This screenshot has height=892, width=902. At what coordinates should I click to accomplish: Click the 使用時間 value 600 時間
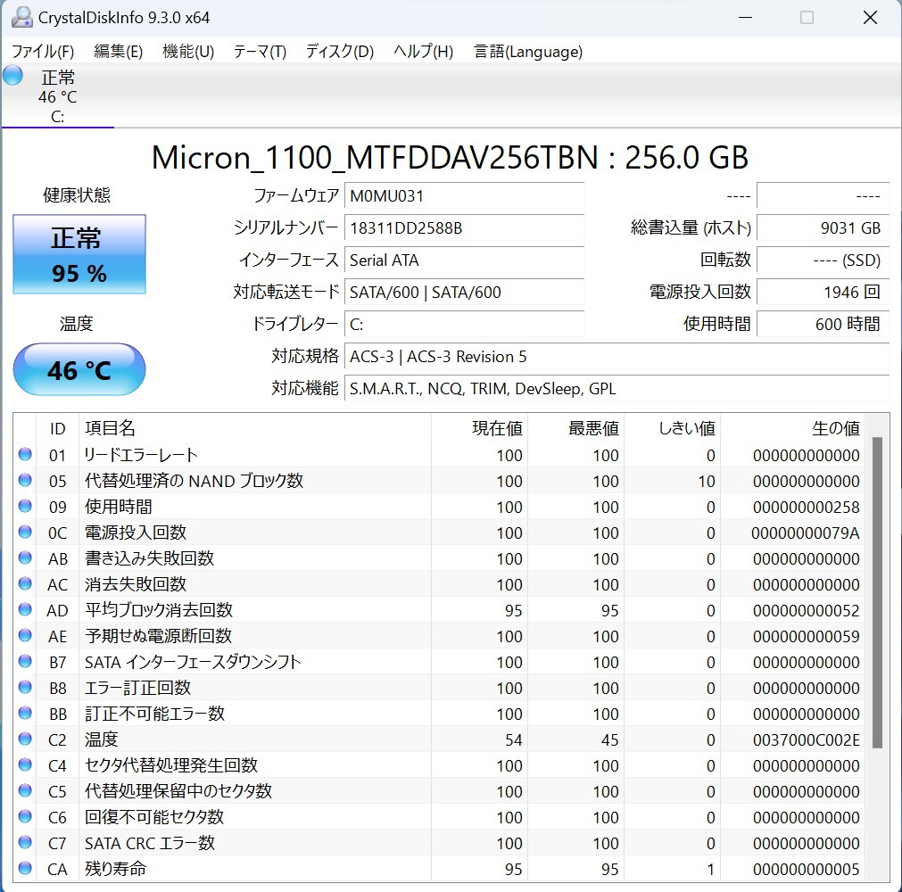point(823,325)
